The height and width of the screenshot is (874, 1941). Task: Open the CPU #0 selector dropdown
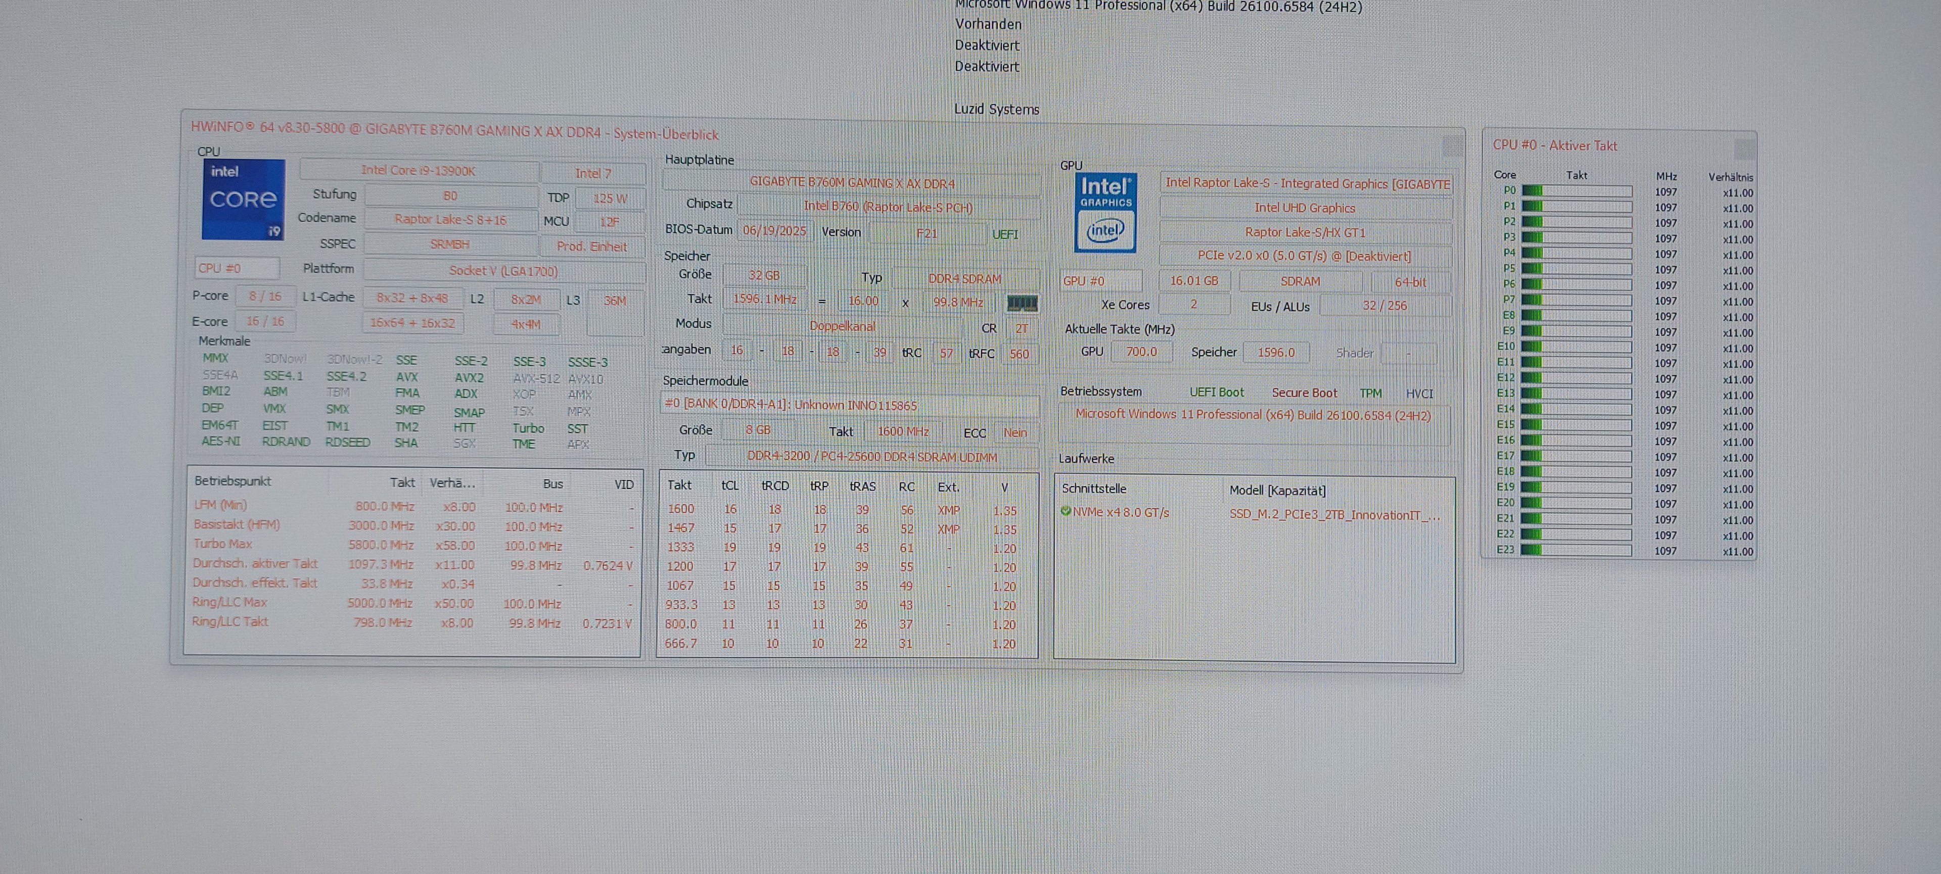tap(237, 268)
